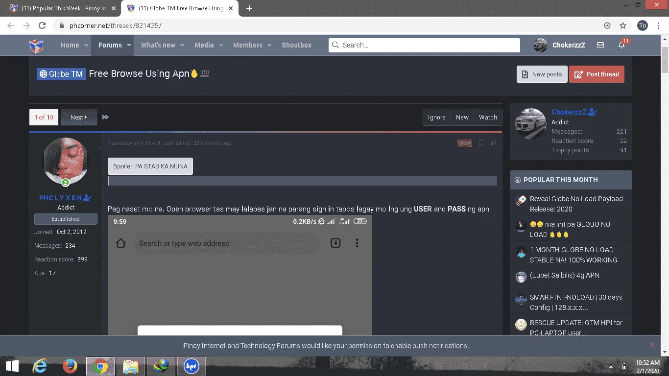Click the New posts button
This screenshot has height=376, width=669.
pos(542,74)
